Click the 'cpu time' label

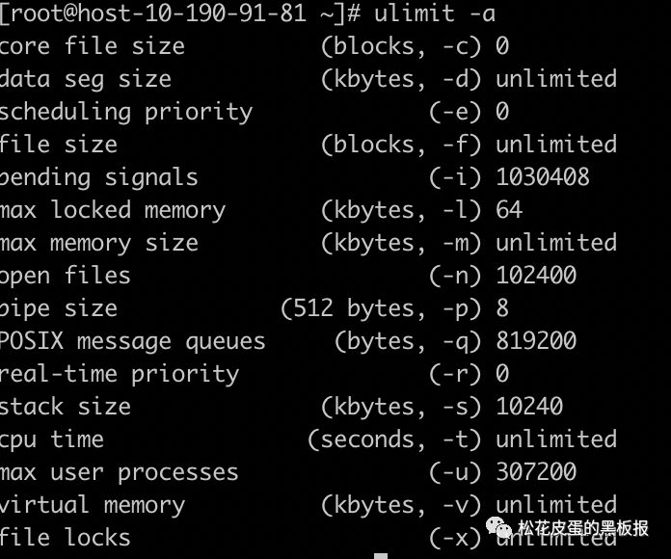coord(51,439)
